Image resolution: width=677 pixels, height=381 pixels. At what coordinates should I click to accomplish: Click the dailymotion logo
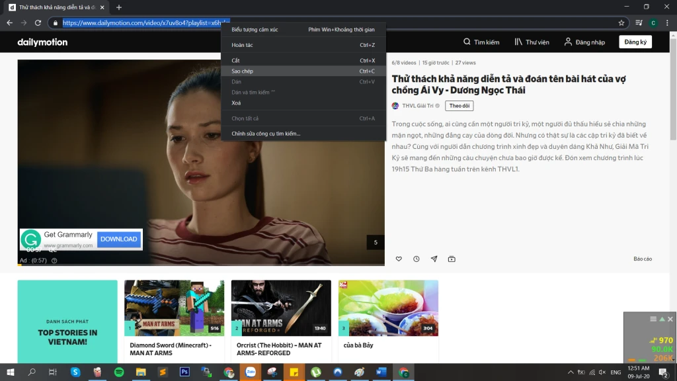[41, 42]
